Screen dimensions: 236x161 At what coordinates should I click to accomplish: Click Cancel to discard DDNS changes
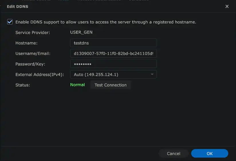click(x=174, y=154)
